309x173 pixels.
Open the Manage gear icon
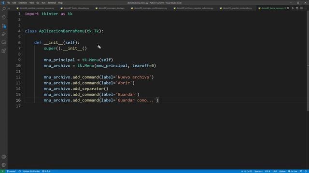click(4, 165)
